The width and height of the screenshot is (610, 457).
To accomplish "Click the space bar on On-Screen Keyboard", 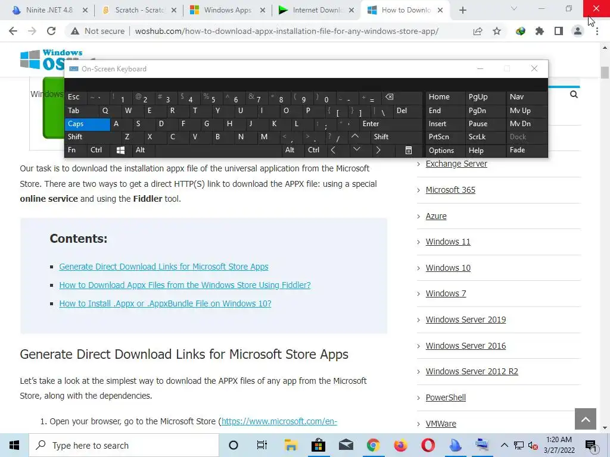I will 219,150.
